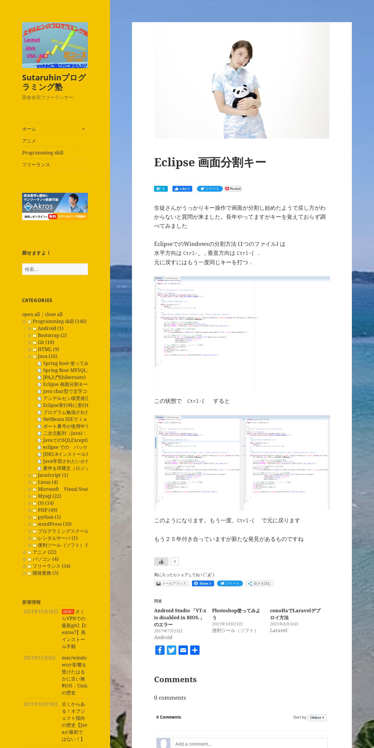
Task: Collapse the Programming skill category tree
Action: pyautogui.click(x=24, y=322)
